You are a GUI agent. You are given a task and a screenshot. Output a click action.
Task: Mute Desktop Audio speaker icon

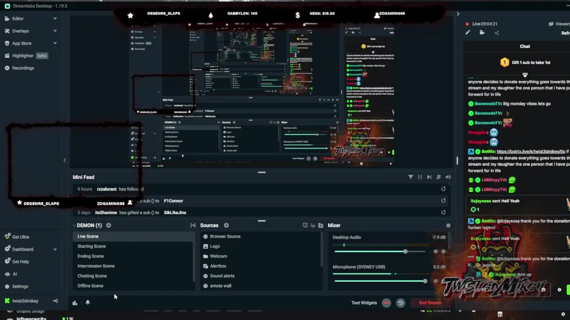(x=436, y=252)
